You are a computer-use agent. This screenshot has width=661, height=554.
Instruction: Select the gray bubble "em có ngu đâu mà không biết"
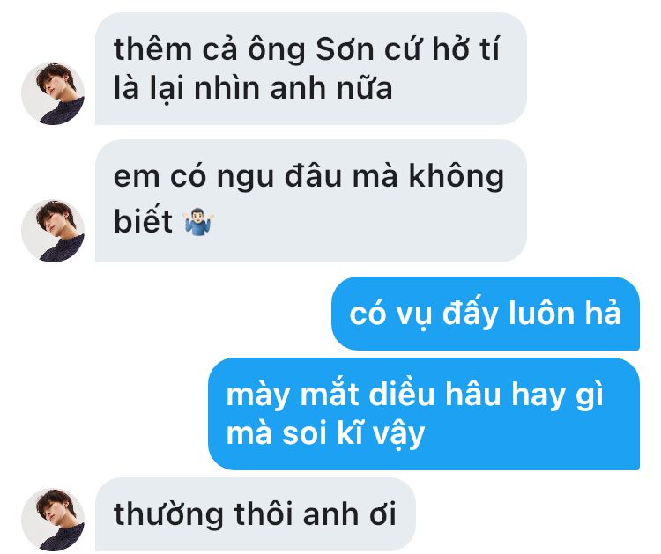311,201
